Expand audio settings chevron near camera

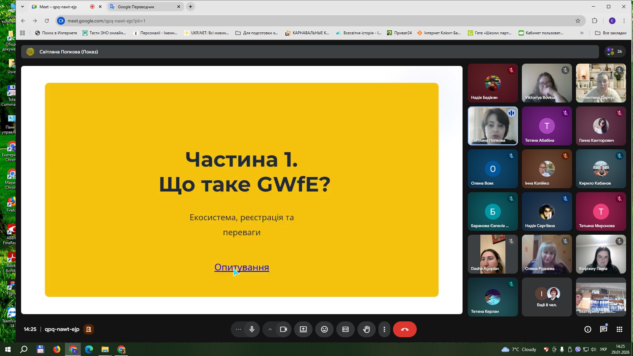click(270, 329)
